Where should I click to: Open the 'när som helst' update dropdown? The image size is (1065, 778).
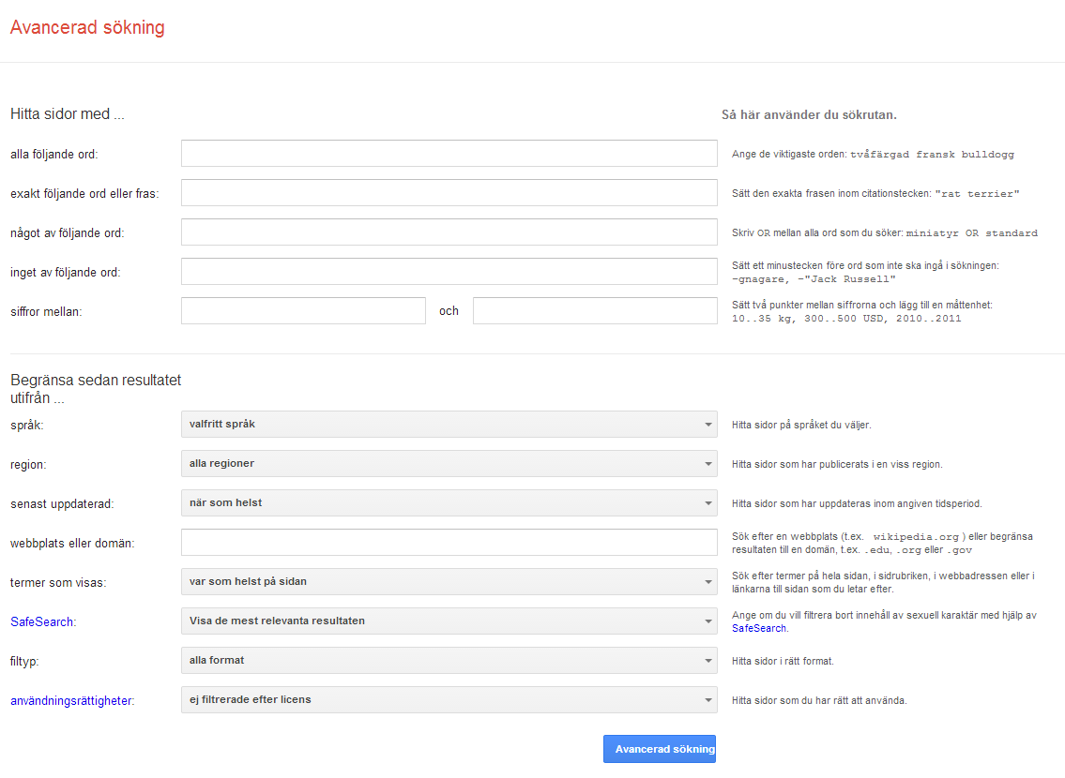(x=449, y=502)
